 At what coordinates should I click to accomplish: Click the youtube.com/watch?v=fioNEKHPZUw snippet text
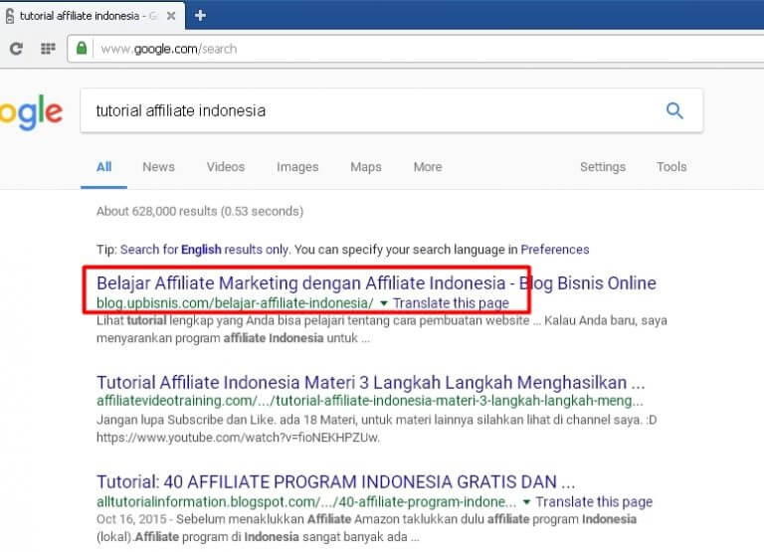(238, 438)
